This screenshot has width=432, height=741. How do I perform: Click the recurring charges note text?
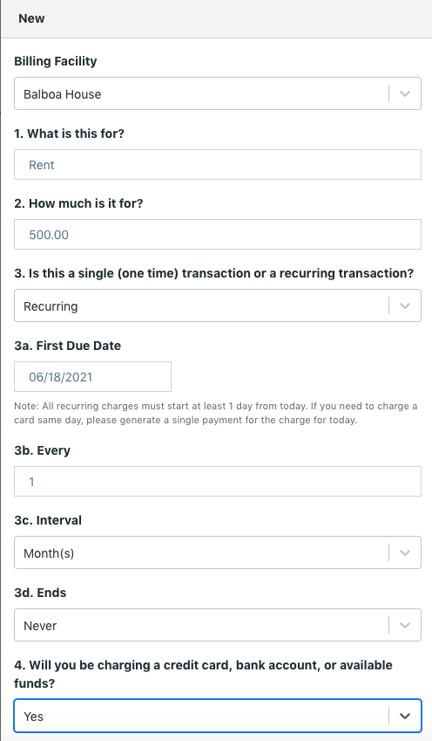[x=215, y=413]
